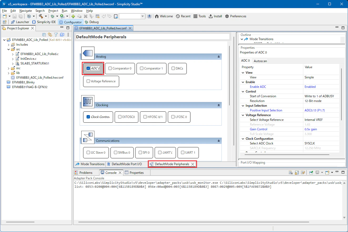Open the File menu
Screen dimensions: 348x232
tap(4, 11)
